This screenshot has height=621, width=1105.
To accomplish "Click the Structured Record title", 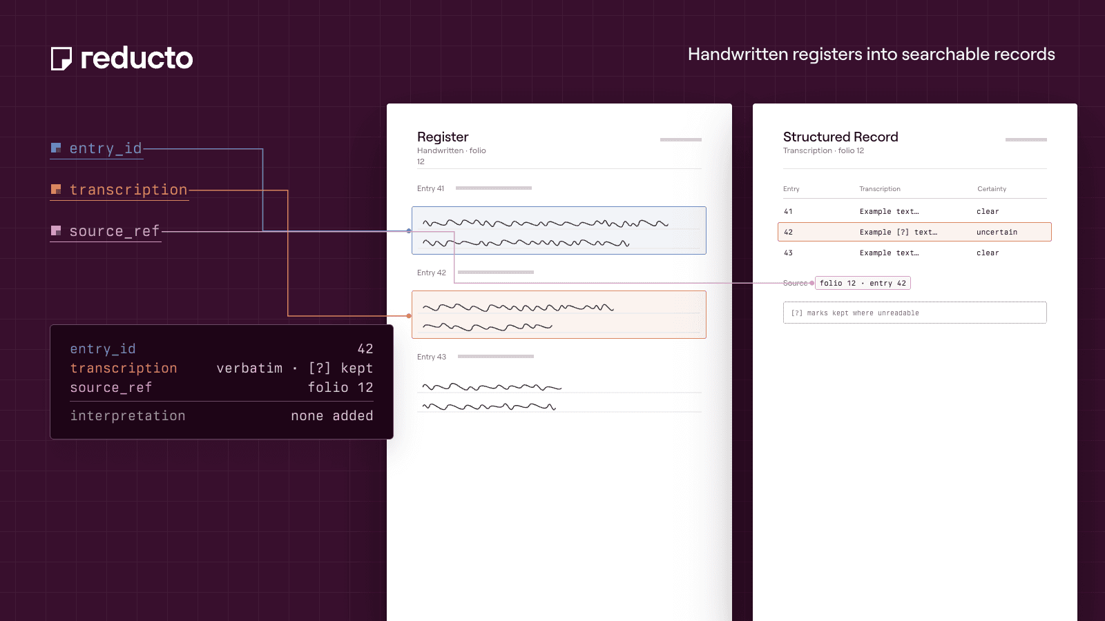I will [x=840, y=137].
